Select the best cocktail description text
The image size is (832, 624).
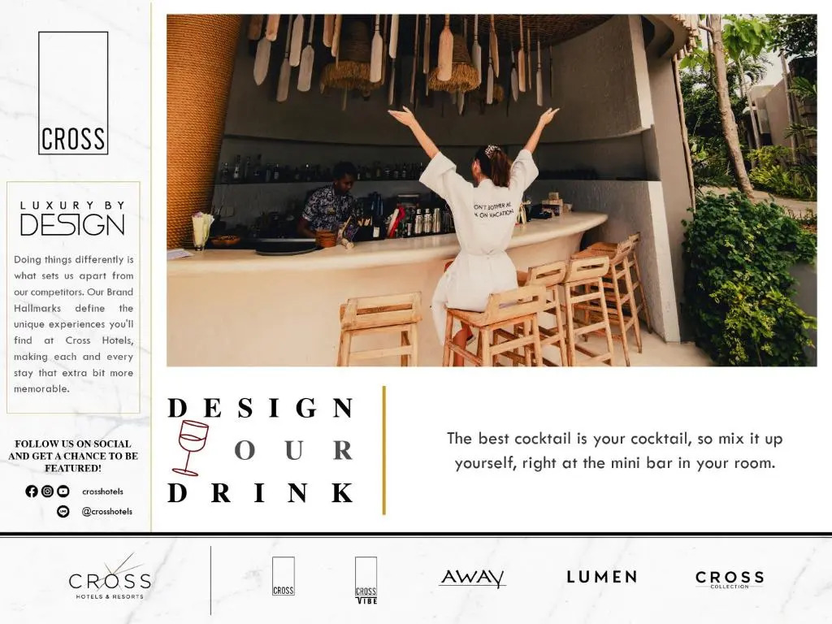[x=614, y=451]
